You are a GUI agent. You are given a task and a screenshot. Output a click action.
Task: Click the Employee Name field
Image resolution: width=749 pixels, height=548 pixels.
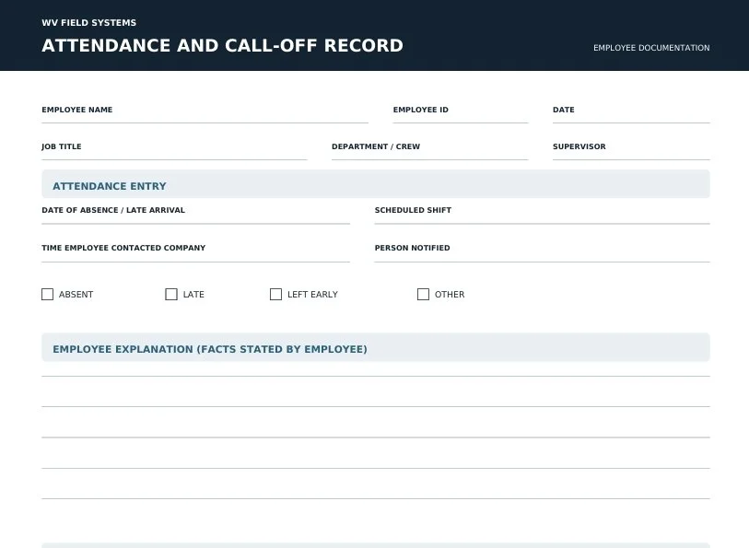tap(205, 114)
